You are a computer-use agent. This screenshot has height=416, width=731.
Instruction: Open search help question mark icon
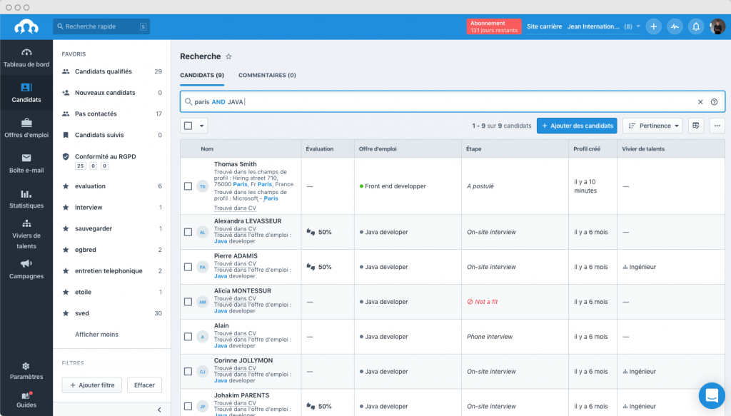pyautogui.click(x=714, y=102)
